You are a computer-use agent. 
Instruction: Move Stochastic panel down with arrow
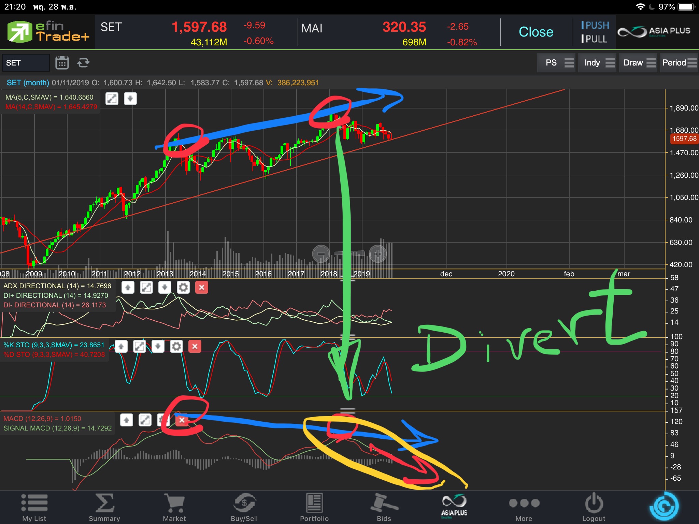pos(158,347)
